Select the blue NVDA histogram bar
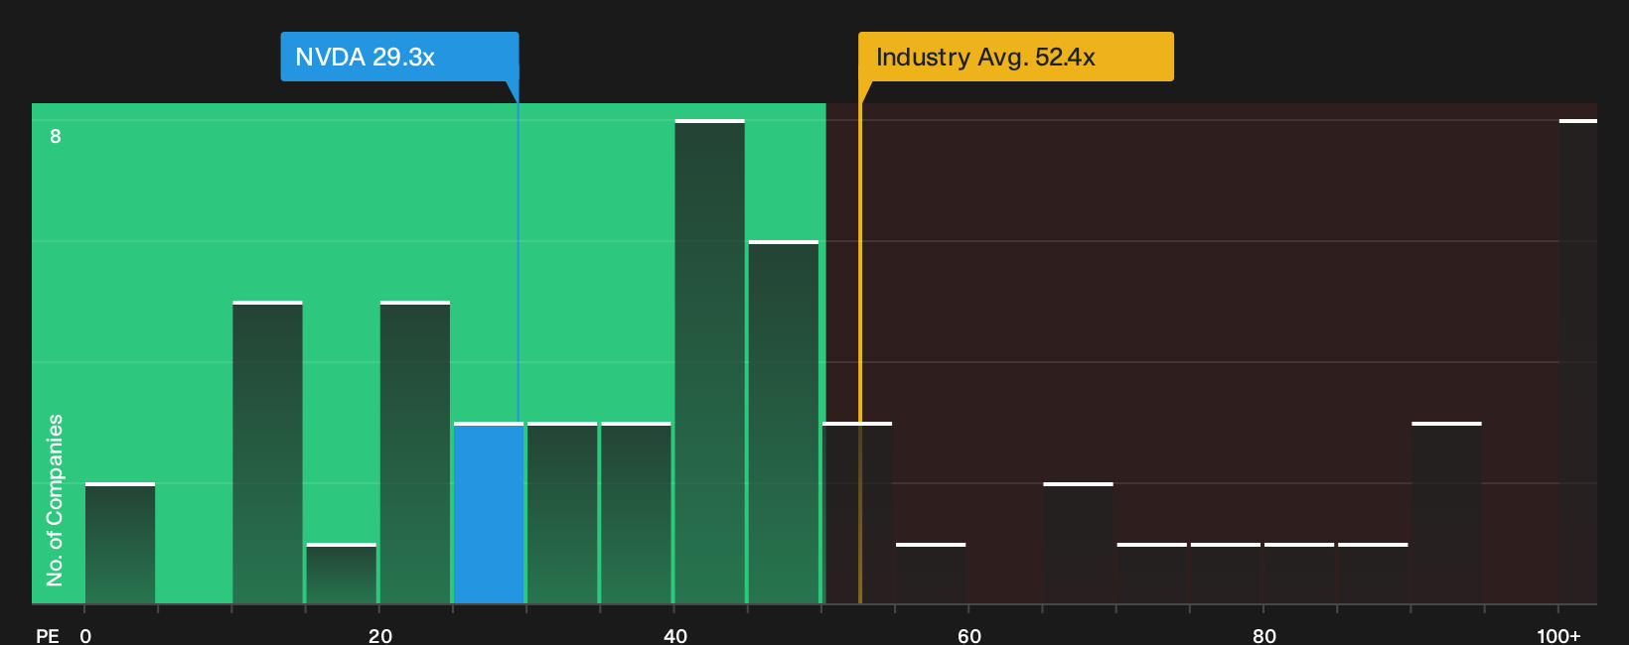This screenshot has height=645, width=1629. coord(489,513)
